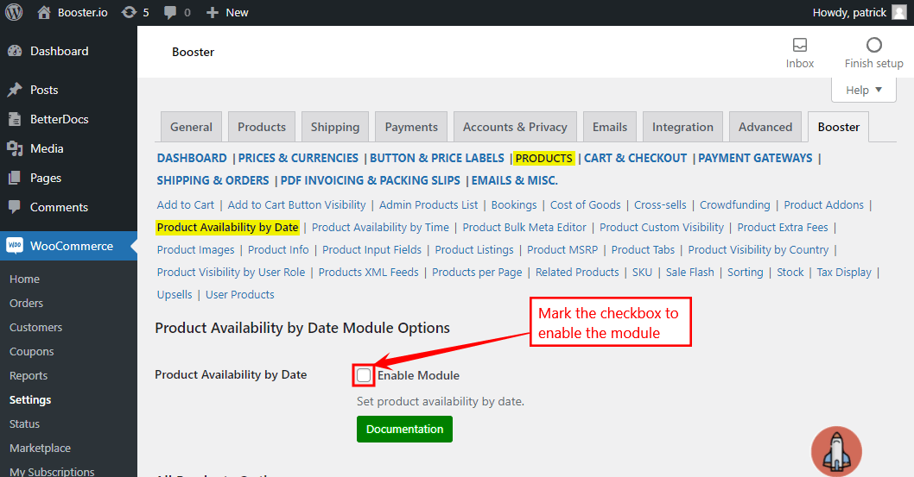The width and height of the screenshot is (914, 477).
Task: Open the comments bubble icon in admin bar
Action: pos(170,13)
